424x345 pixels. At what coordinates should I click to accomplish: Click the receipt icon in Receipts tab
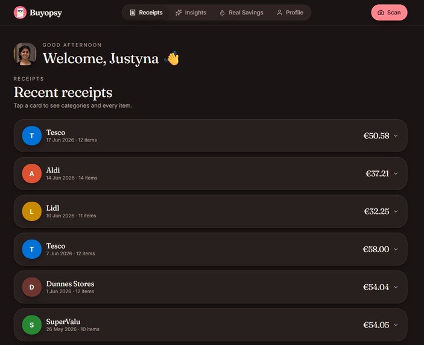tap(133, 13)
